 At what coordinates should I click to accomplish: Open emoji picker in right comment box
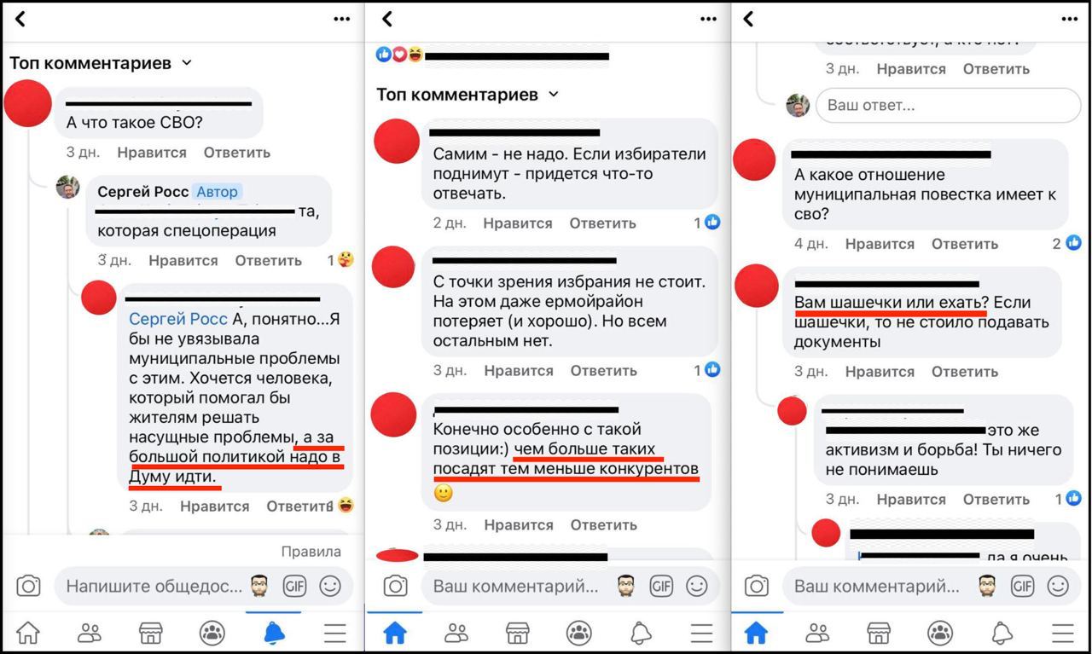point(1058,586)
